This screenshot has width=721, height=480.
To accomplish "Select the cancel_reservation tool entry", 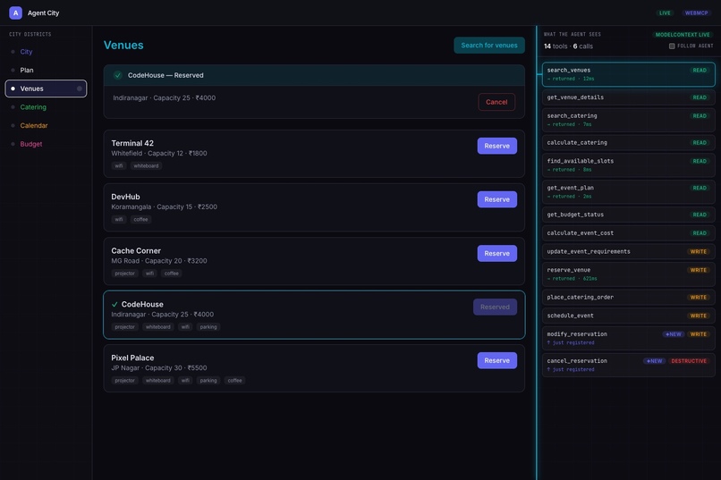I will coord(628,365).
